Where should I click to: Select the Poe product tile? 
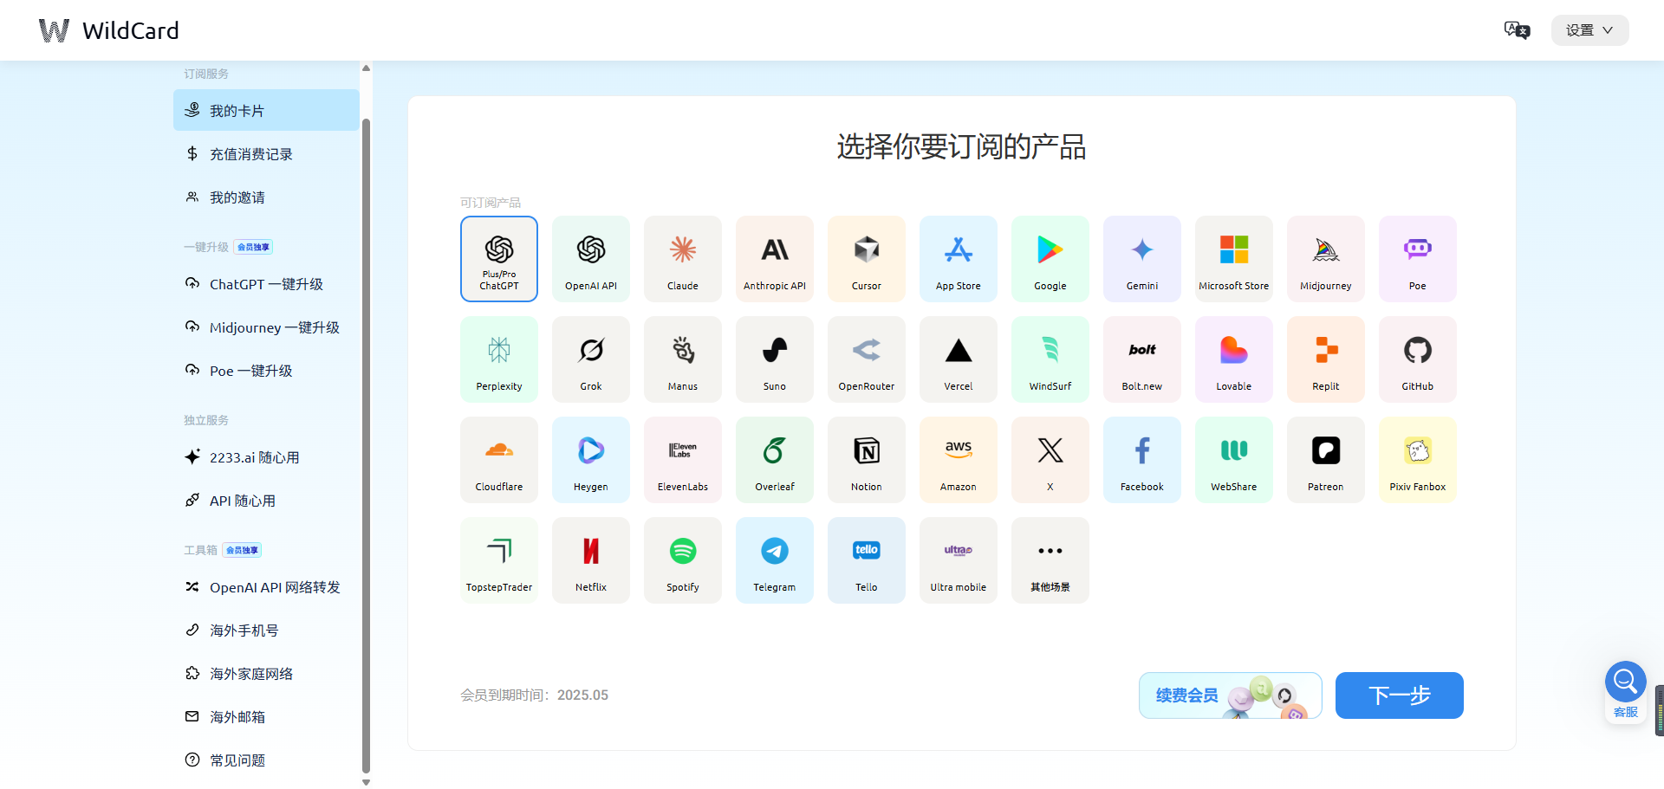click(x=1418, y=259)
